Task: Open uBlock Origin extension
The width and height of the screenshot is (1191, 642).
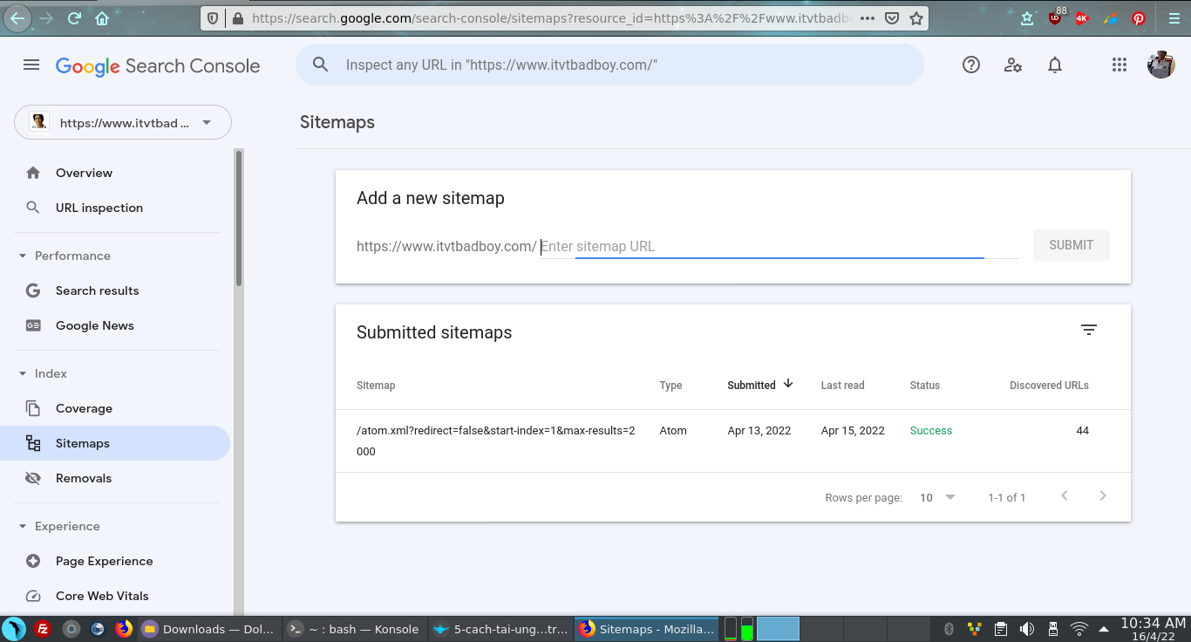Action: click(x=1056, y=17)
